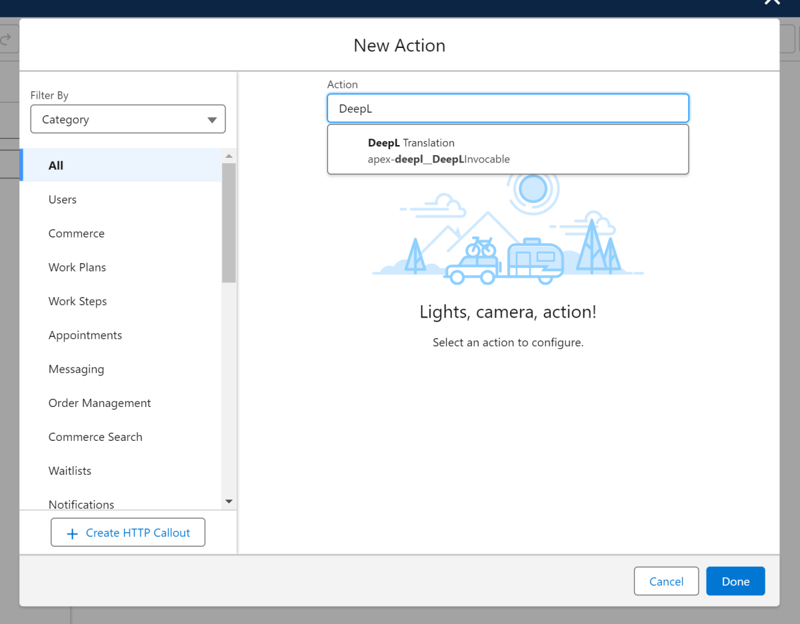This screenshot has height=624, width=800.
Task: Click the Category dropdown arrow
Action: tap(212, 121)
